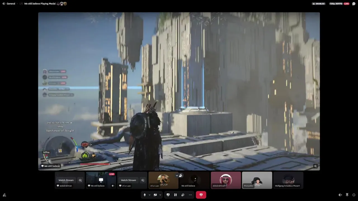Screen dimensions: 358x201
Task: Focus حبيب مساعد's avatar tile
Action: 163,180
